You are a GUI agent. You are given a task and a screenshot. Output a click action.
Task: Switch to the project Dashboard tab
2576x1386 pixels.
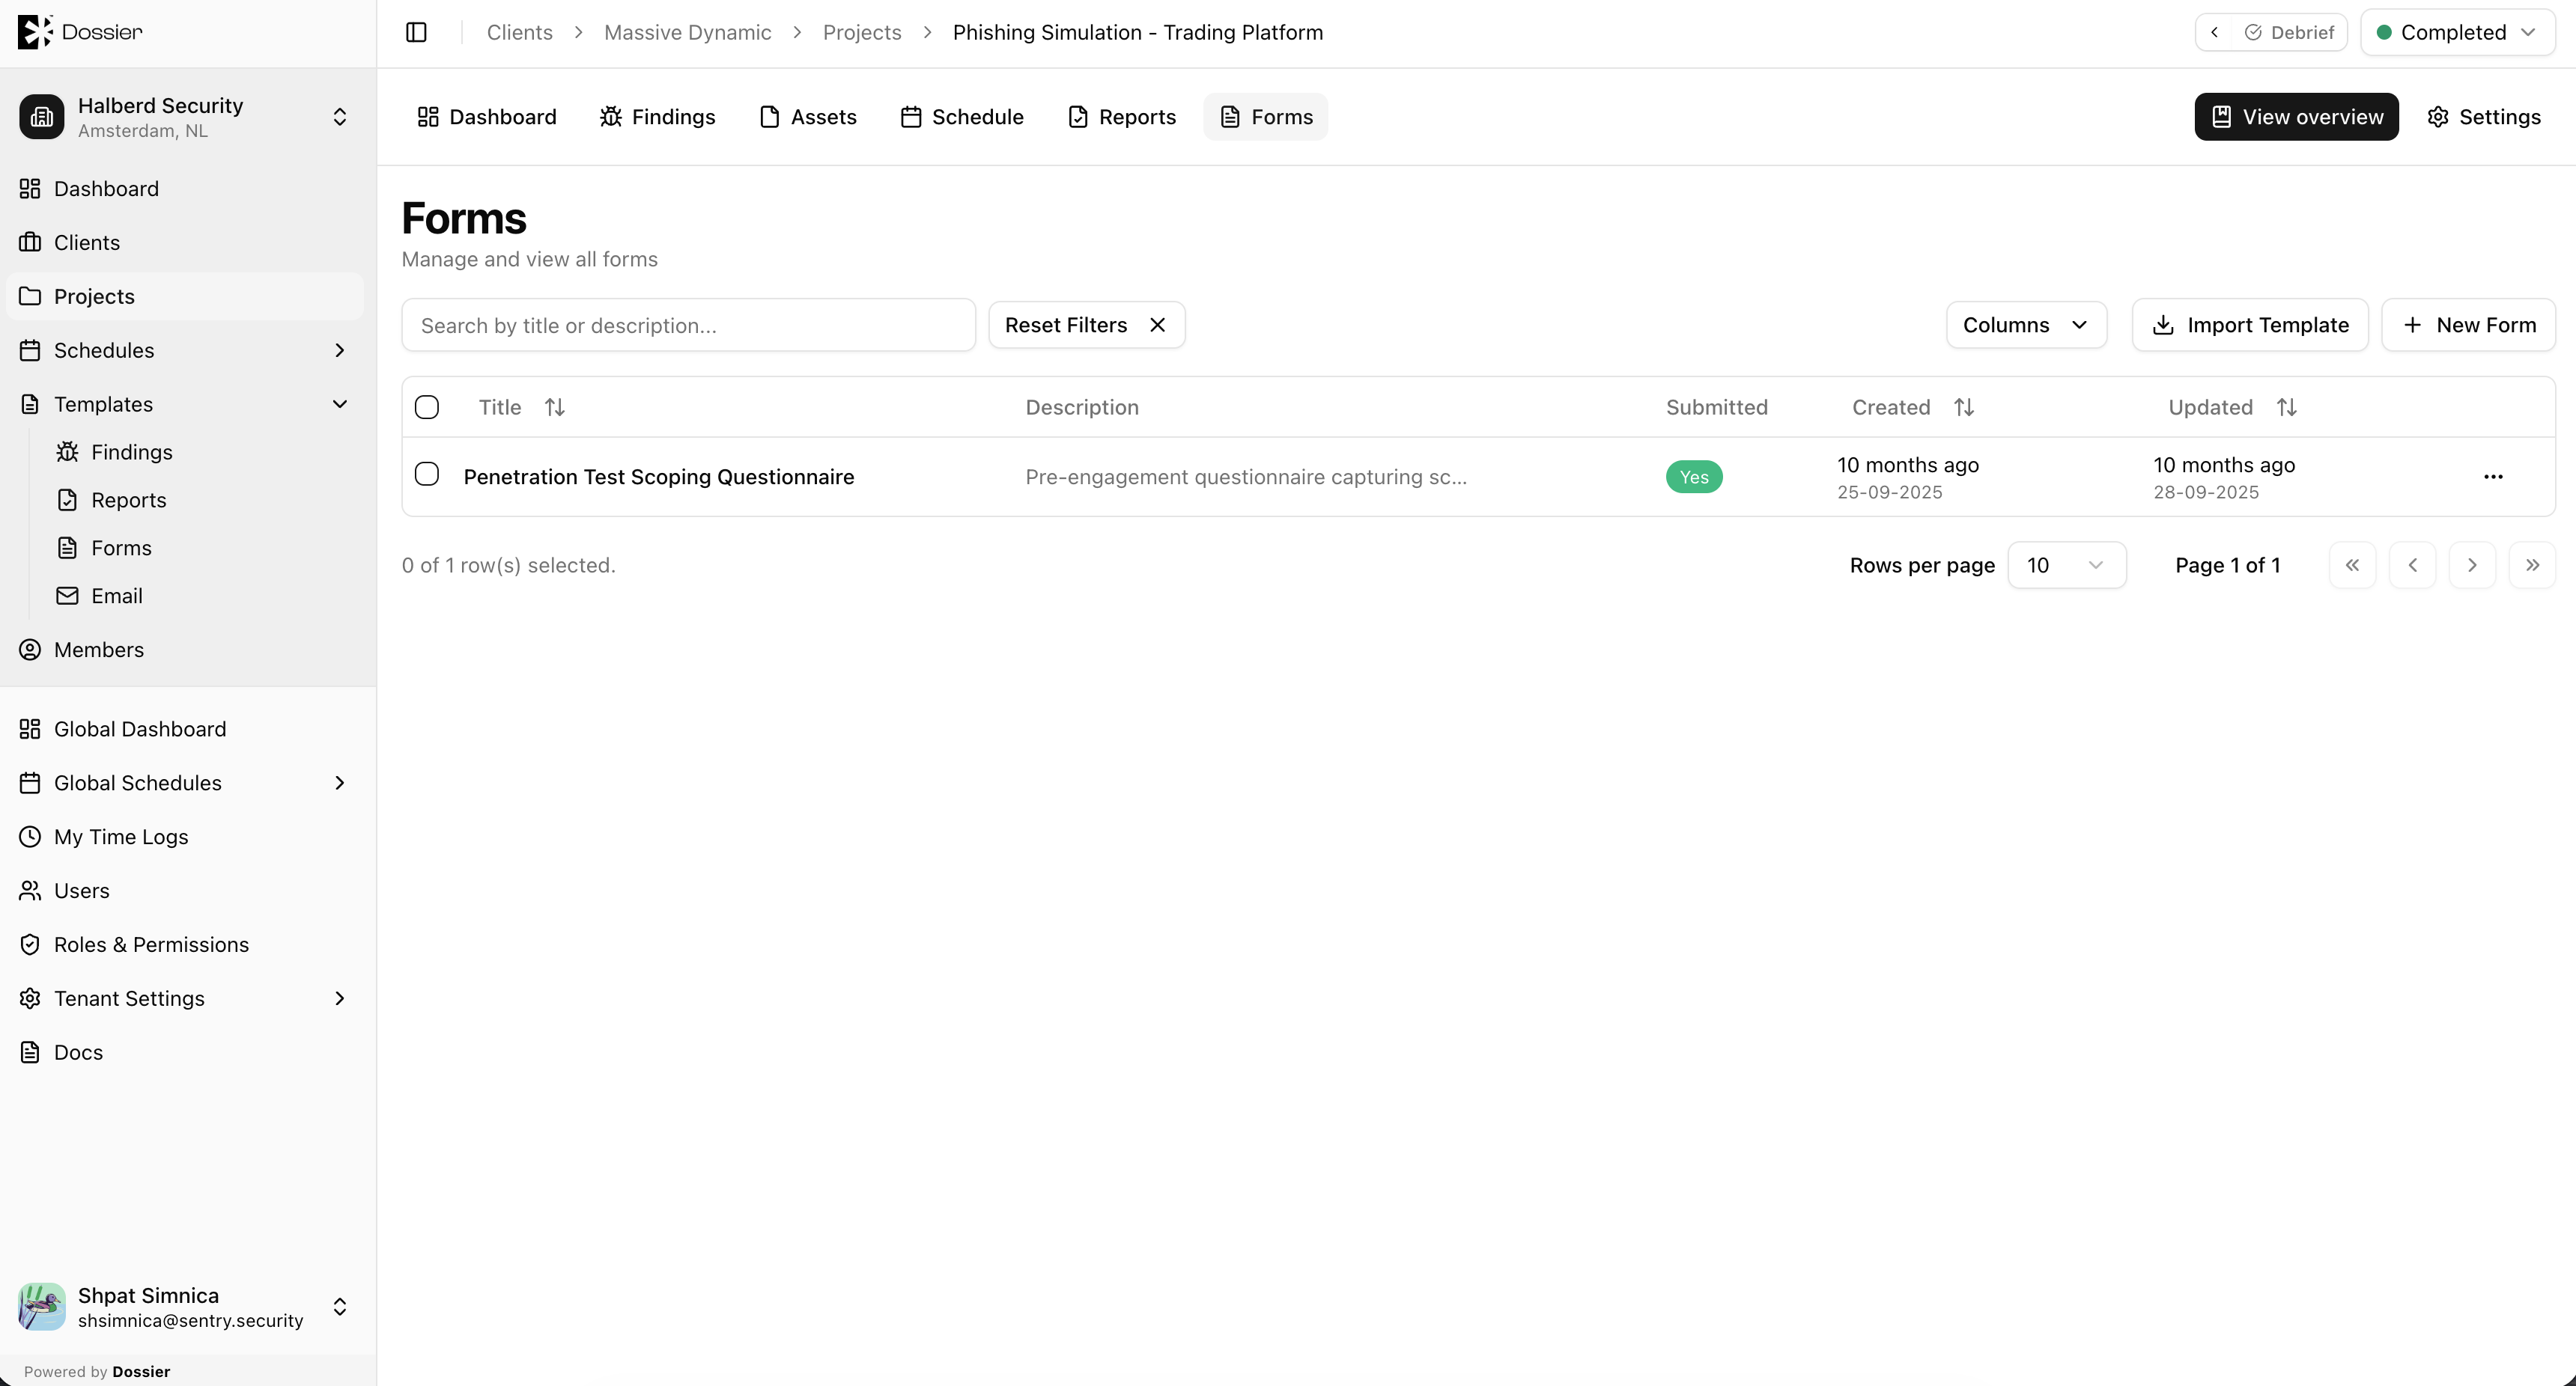[x=487, y=117]
